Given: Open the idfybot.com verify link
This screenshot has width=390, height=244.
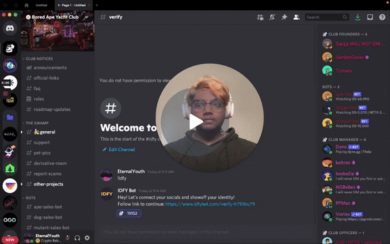Looking at the screenshot, I should click(210, 204).
